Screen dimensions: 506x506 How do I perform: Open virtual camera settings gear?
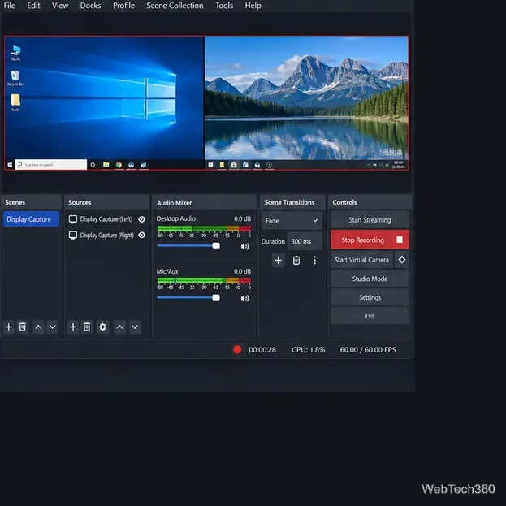click(402, 259)
